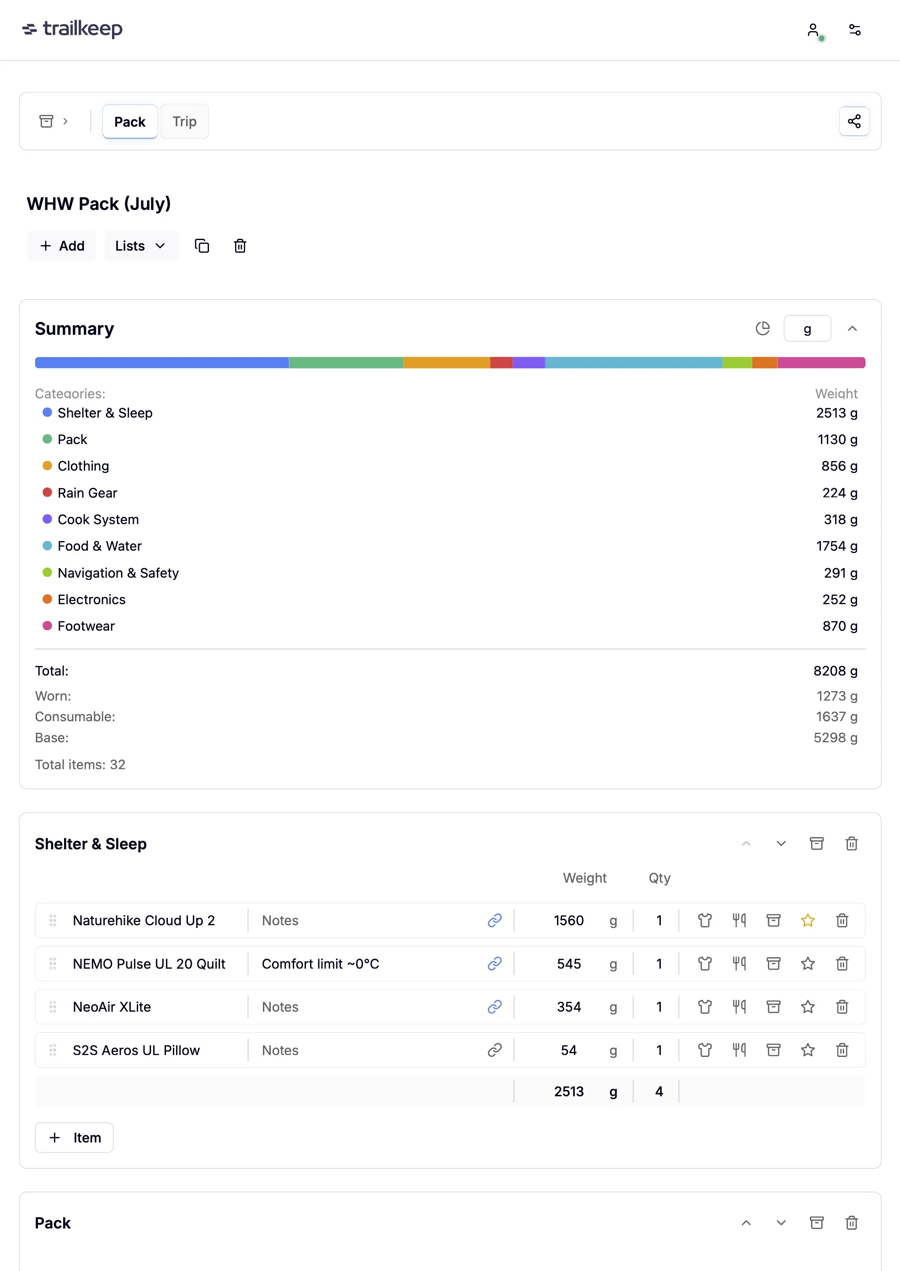This screenshot has width=900, height=1271.
Task: Mark NEMO Pulse quilt as consumable
Action: coord(739,963)
